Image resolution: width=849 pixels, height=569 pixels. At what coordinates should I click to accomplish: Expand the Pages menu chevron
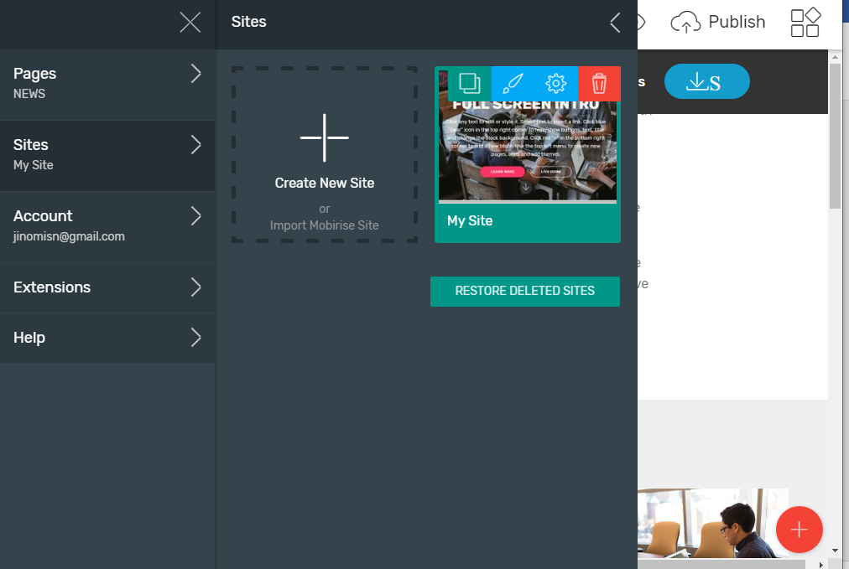[195, 74]
